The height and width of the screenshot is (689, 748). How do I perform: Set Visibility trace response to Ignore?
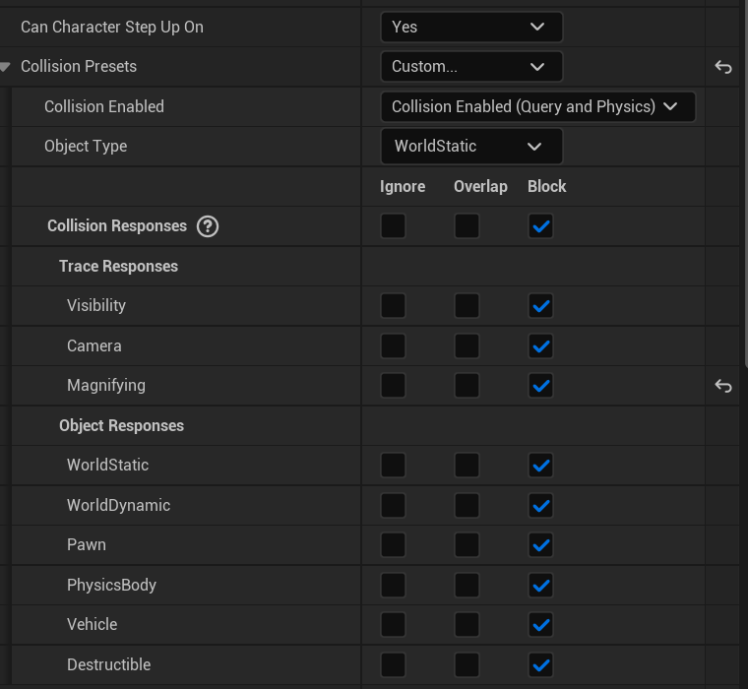(393, 306)
